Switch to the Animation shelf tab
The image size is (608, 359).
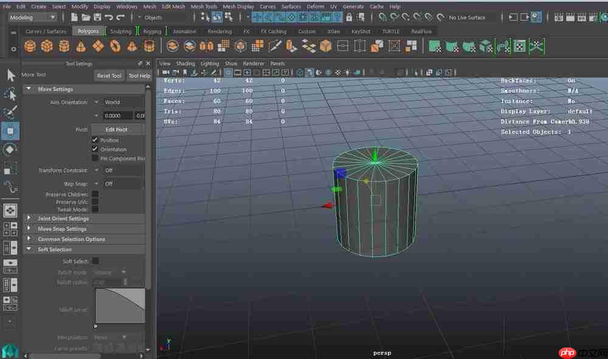[184, 32]
